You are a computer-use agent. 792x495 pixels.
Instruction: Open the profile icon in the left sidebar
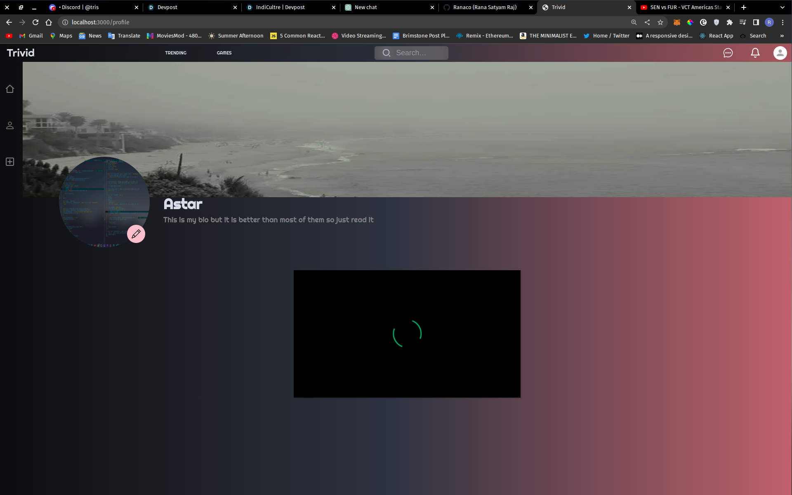pyautogui.click(x=10, y=125)
